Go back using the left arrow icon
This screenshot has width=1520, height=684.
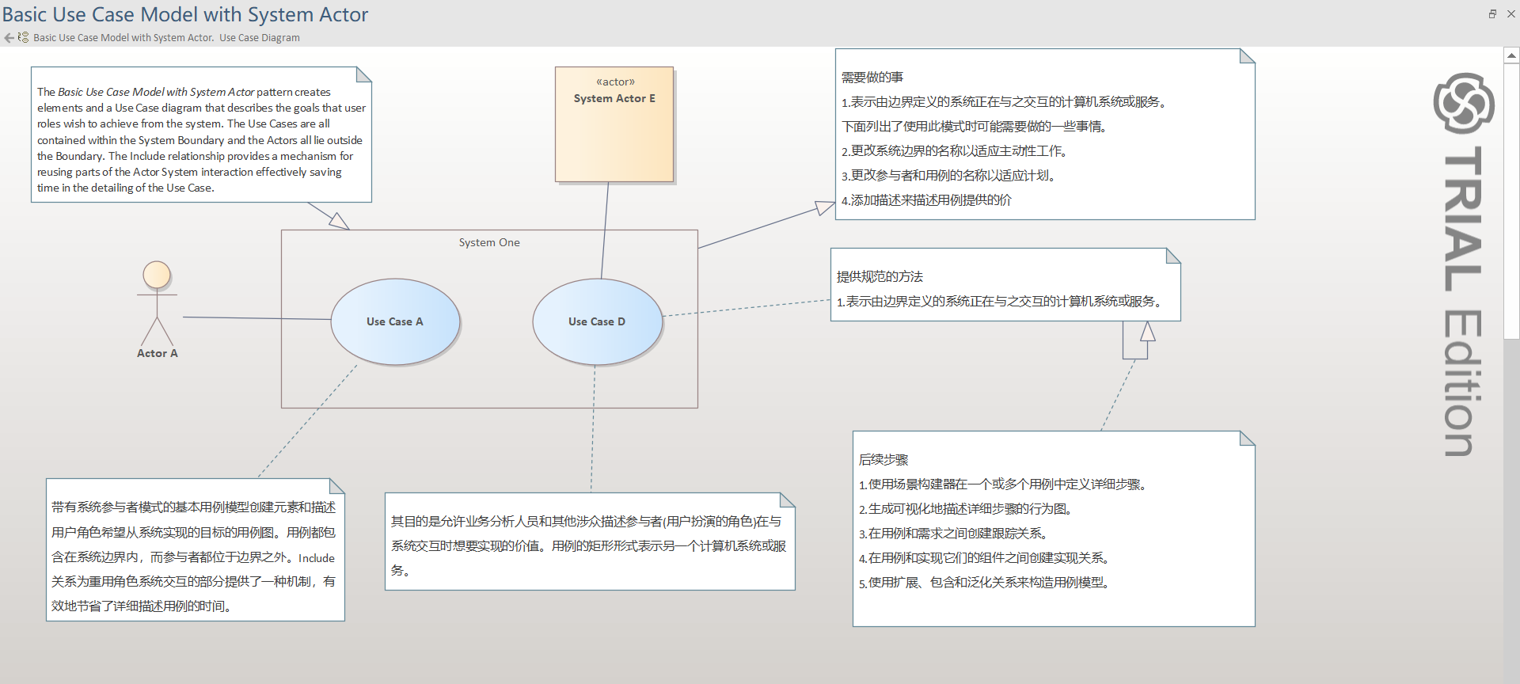click(9, 37)
